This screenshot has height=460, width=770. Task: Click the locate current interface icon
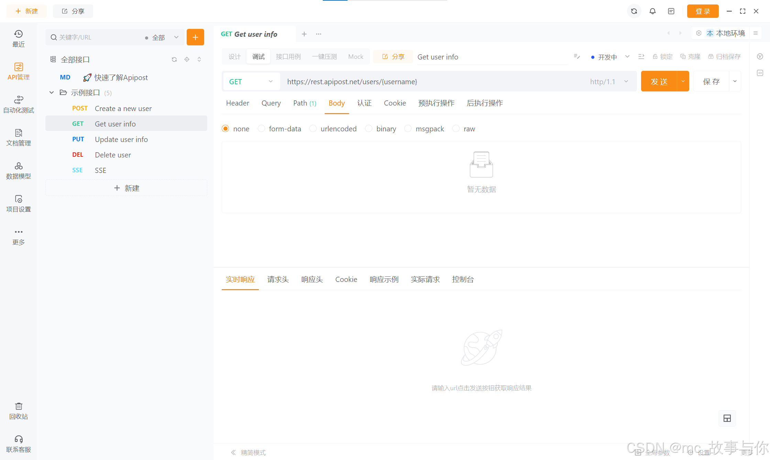tap(187, 59)
